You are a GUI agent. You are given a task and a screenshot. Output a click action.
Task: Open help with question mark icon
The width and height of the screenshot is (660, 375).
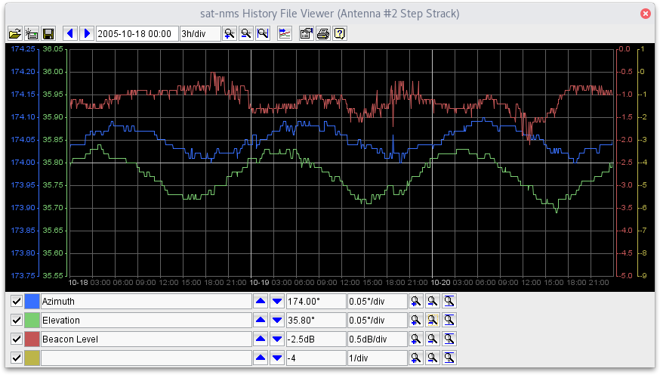click(340, 33)
